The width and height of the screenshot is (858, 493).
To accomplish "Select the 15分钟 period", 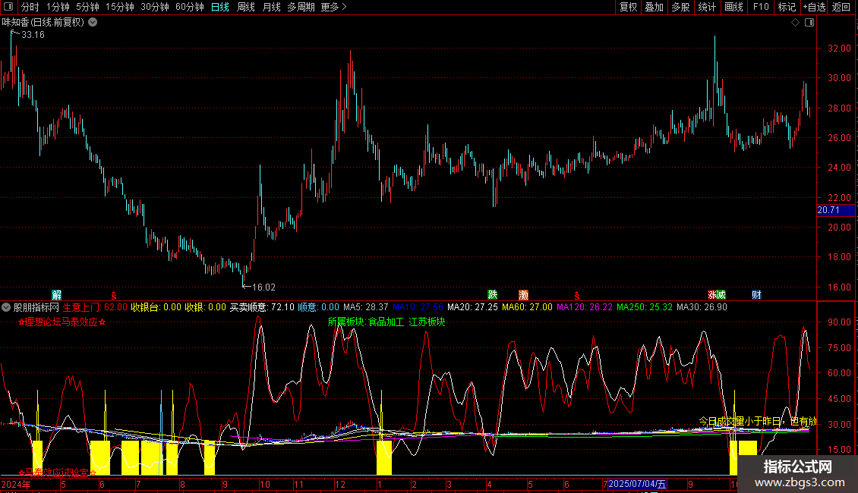I will (x=119, y=7).
